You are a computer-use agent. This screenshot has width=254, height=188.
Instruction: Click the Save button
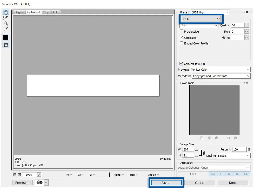166,183
